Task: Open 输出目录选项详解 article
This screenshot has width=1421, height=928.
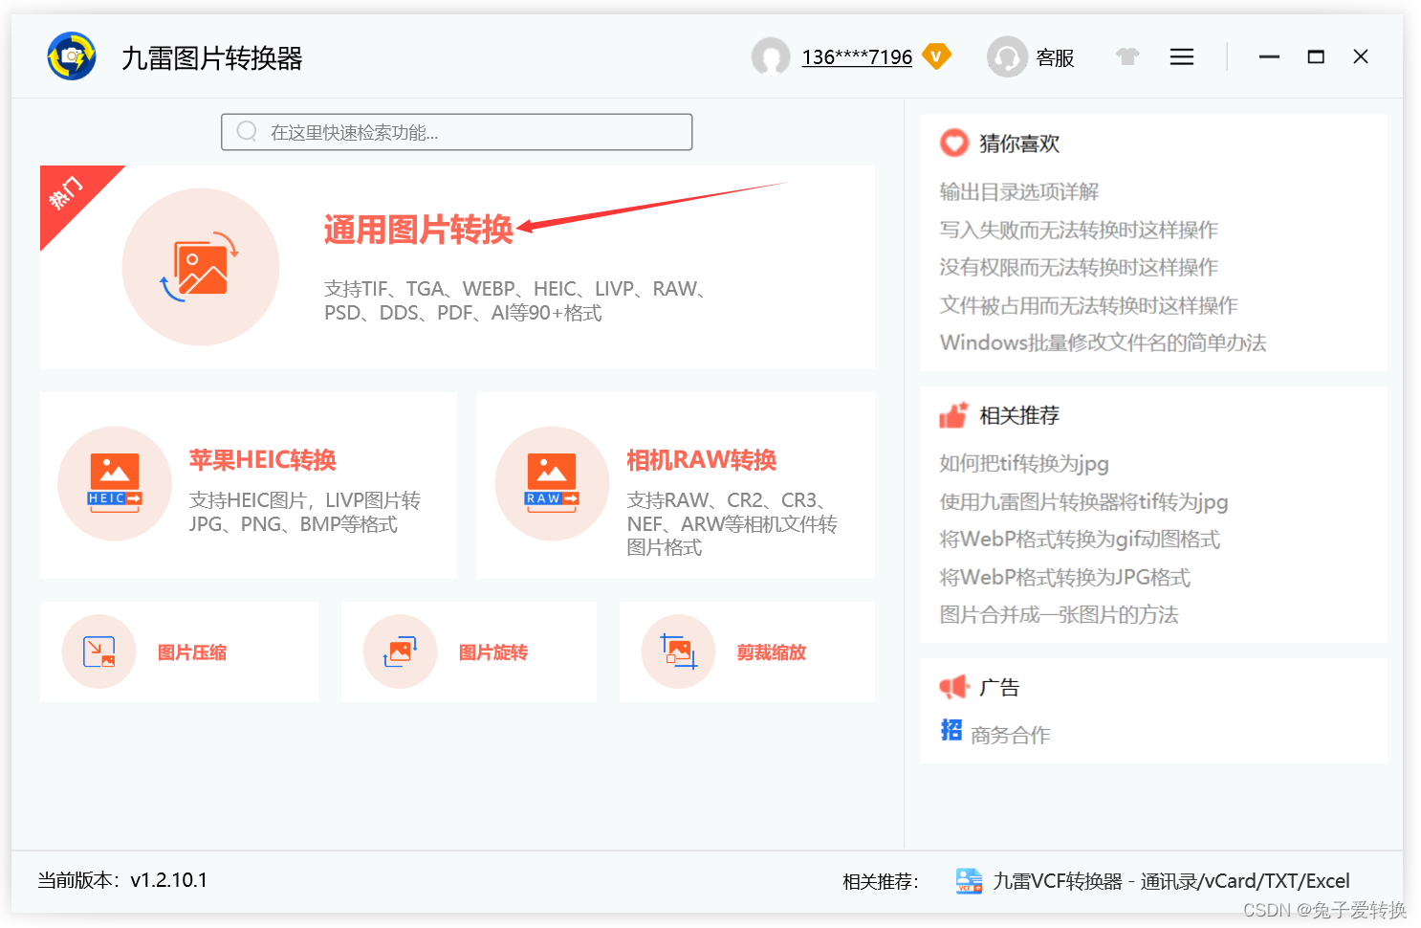Action: (x=1019, y=192)
